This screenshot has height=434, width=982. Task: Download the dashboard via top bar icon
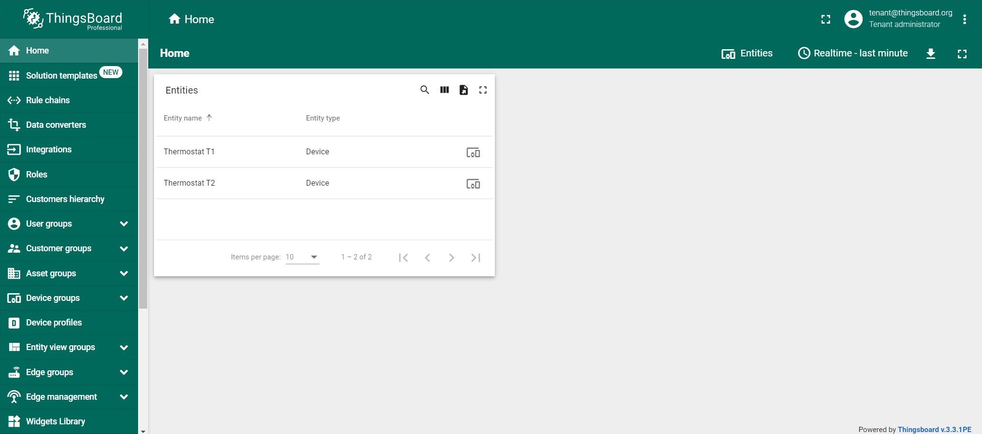[x=931, y=54]
